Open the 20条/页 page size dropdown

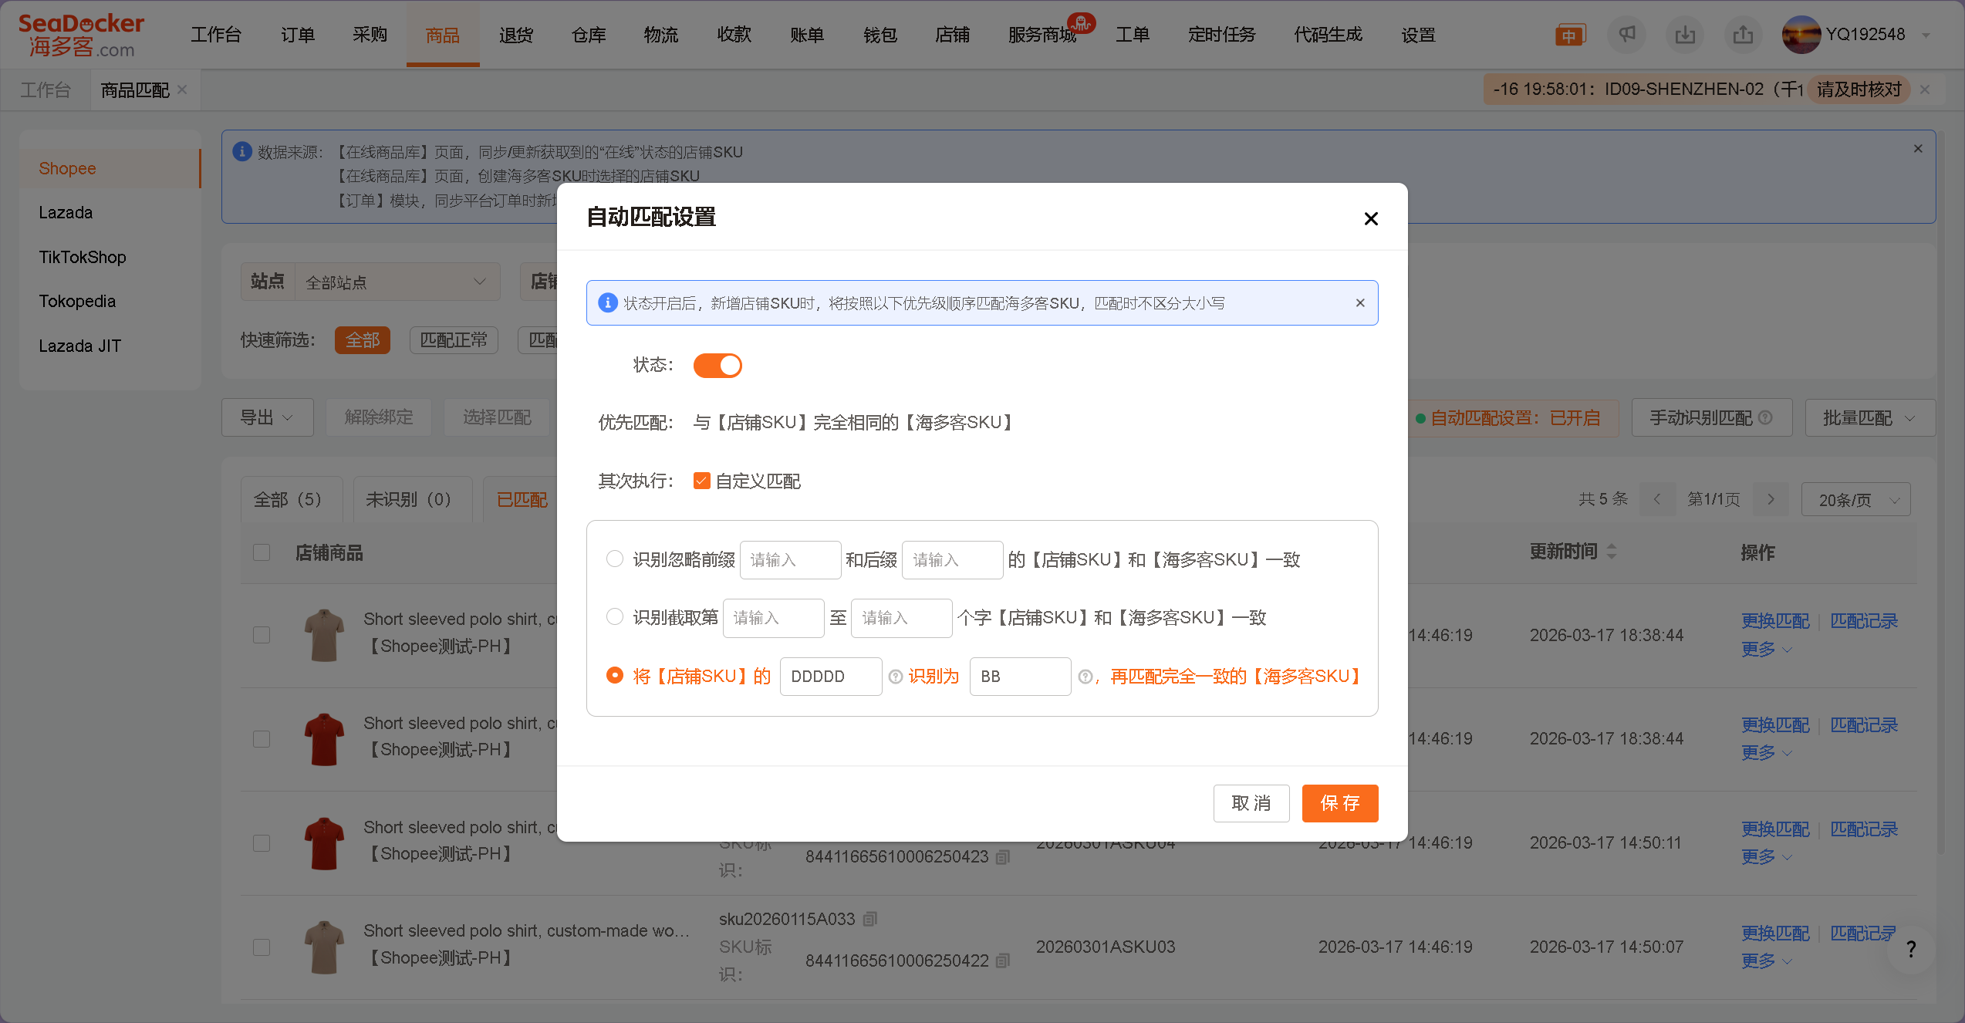click(x=1855, y=499)
